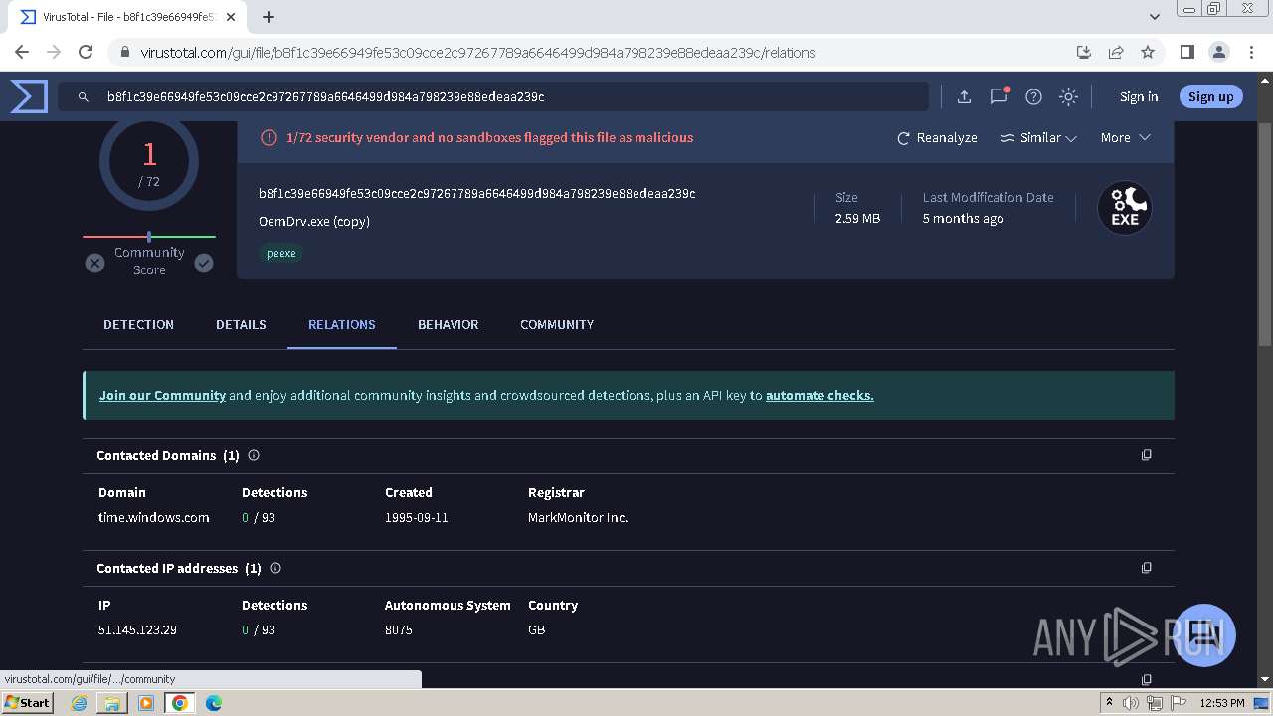The width and height of the screenshot is (1273, 716).
Task: Click the share page icon
Action: [1116, 52]
